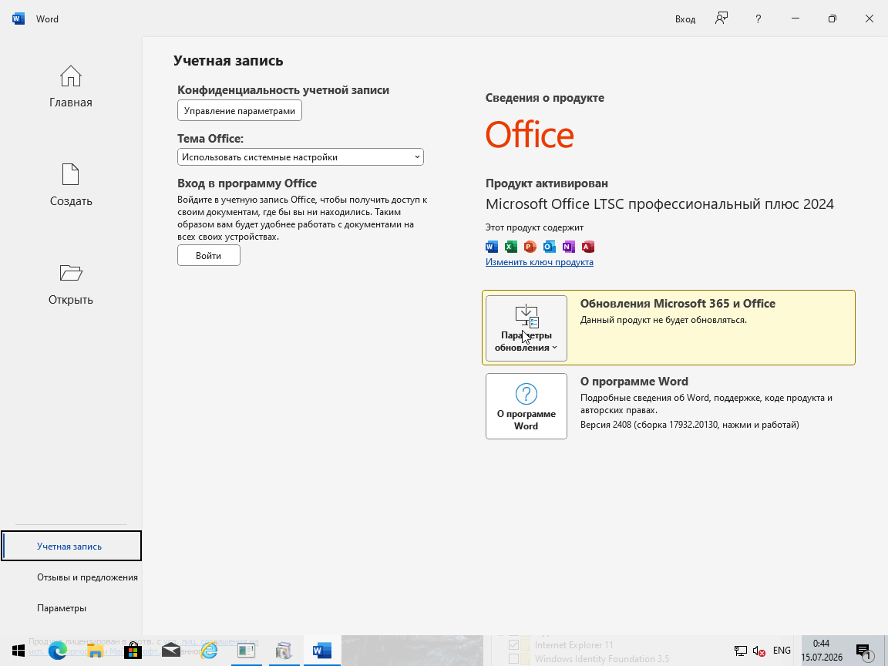Open the Windows Start menu

pos(18,650)
